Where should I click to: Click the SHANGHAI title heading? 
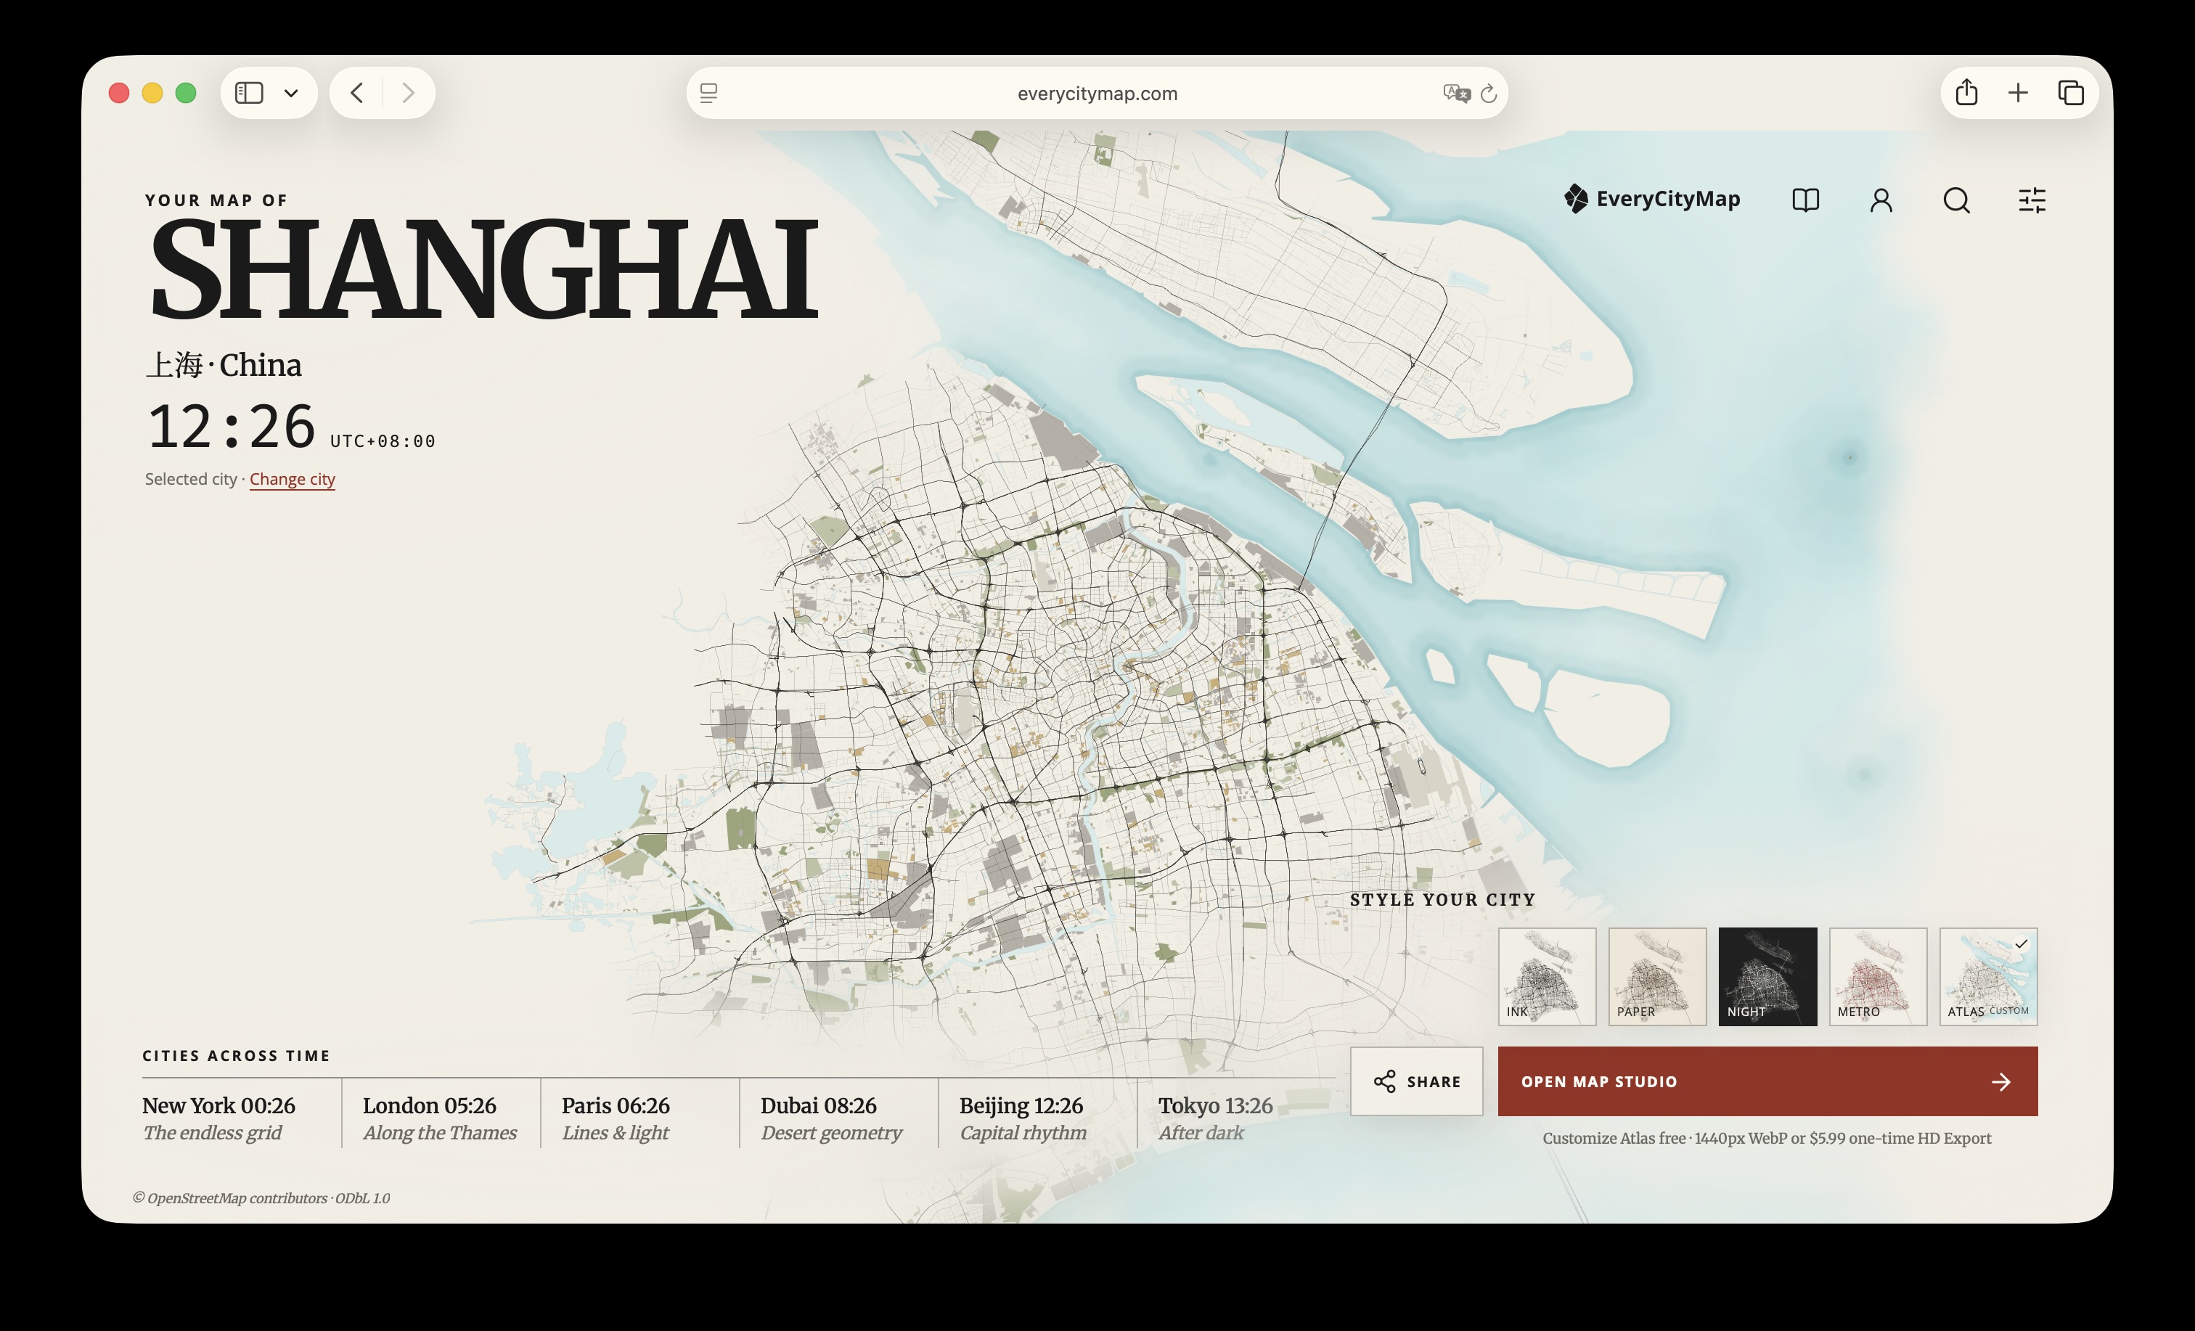483,269
